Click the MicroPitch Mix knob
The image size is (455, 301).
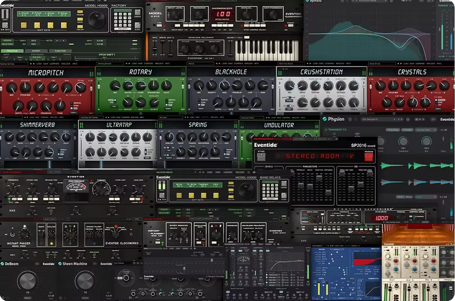[x=12, y=88]
